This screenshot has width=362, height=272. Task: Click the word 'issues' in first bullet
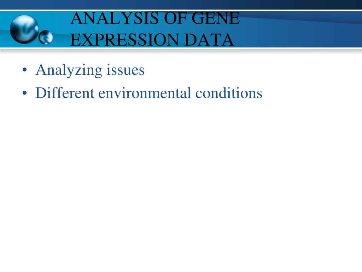pos(125,70)
